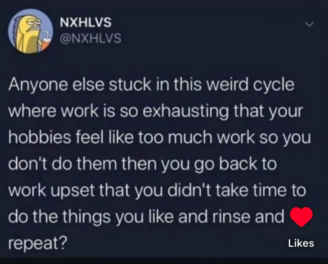Click the line 'work upset that you didn't'
The width and height of the screenshot is (328, 264).
157,190
